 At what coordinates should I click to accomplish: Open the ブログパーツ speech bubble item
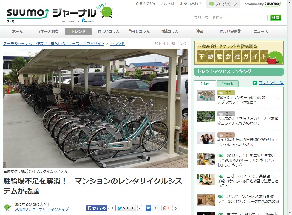point(223,4)
